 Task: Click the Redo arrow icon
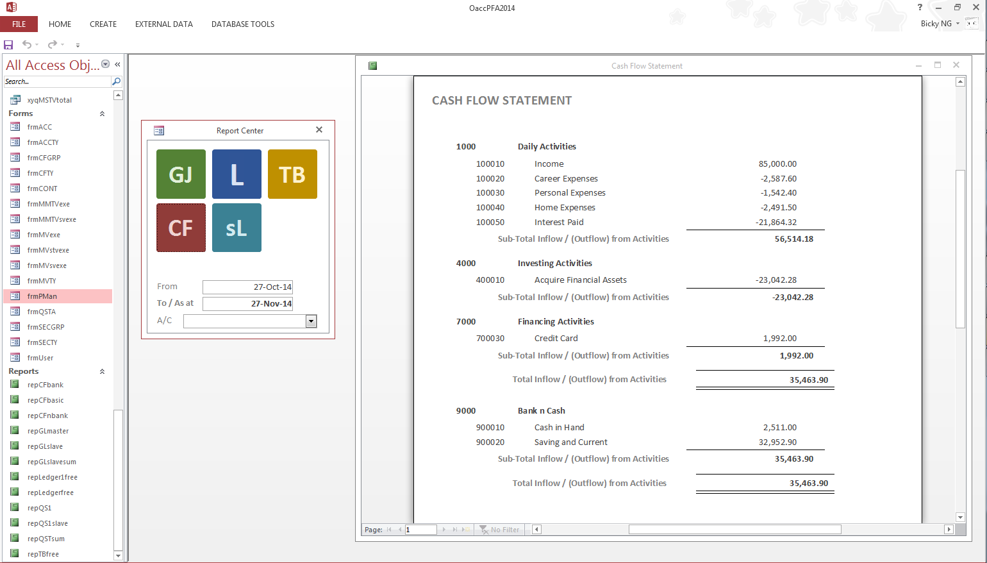tap(53, 44)
